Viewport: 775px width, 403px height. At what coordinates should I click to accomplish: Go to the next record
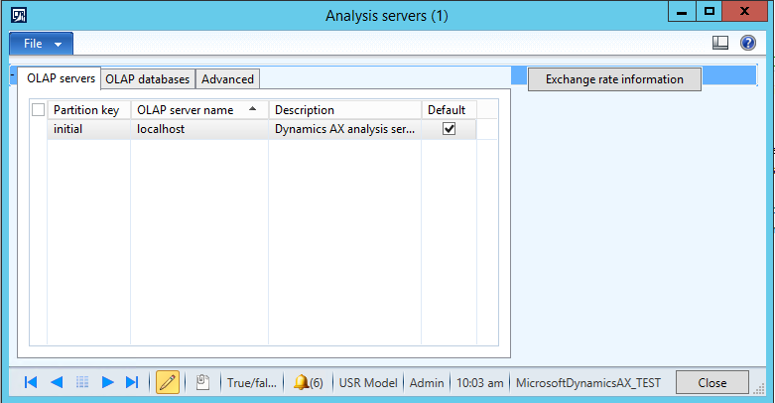click(107, 382)
